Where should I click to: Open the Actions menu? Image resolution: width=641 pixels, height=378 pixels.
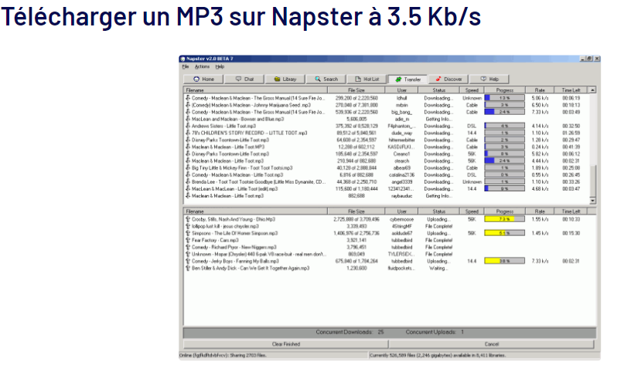point(202,66)
